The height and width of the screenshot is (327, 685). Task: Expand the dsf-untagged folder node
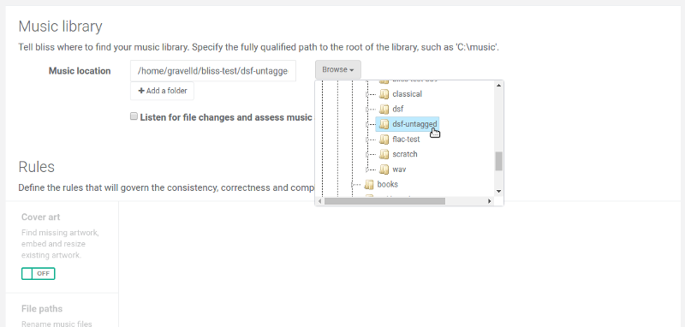[x=368, y=124]
